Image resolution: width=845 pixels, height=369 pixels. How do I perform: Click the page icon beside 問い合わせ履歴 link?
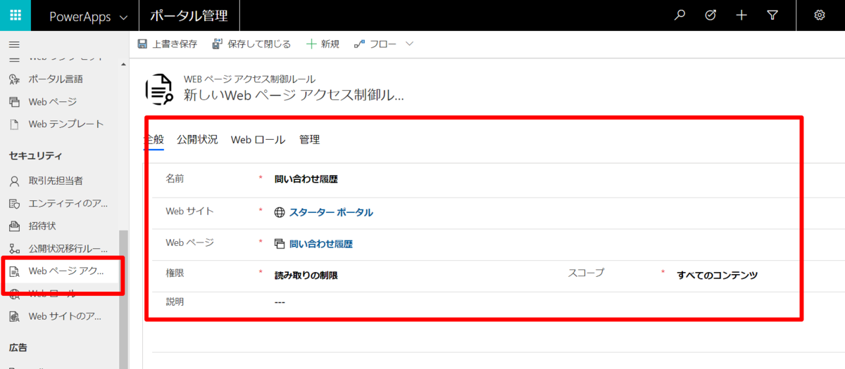click(280, 244)
